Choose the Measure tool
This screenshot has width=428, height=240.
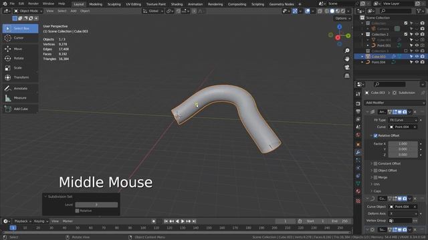tap(20, 98)
